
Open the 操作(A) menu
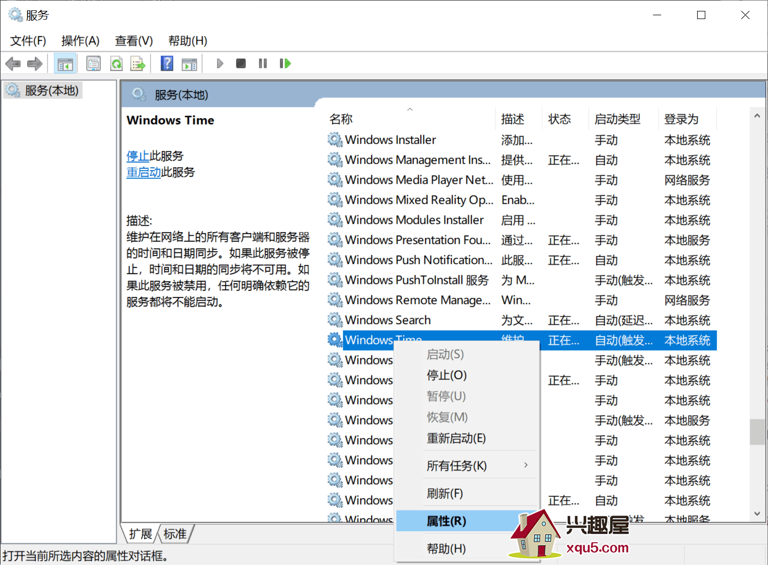click(x=80, y=41)
